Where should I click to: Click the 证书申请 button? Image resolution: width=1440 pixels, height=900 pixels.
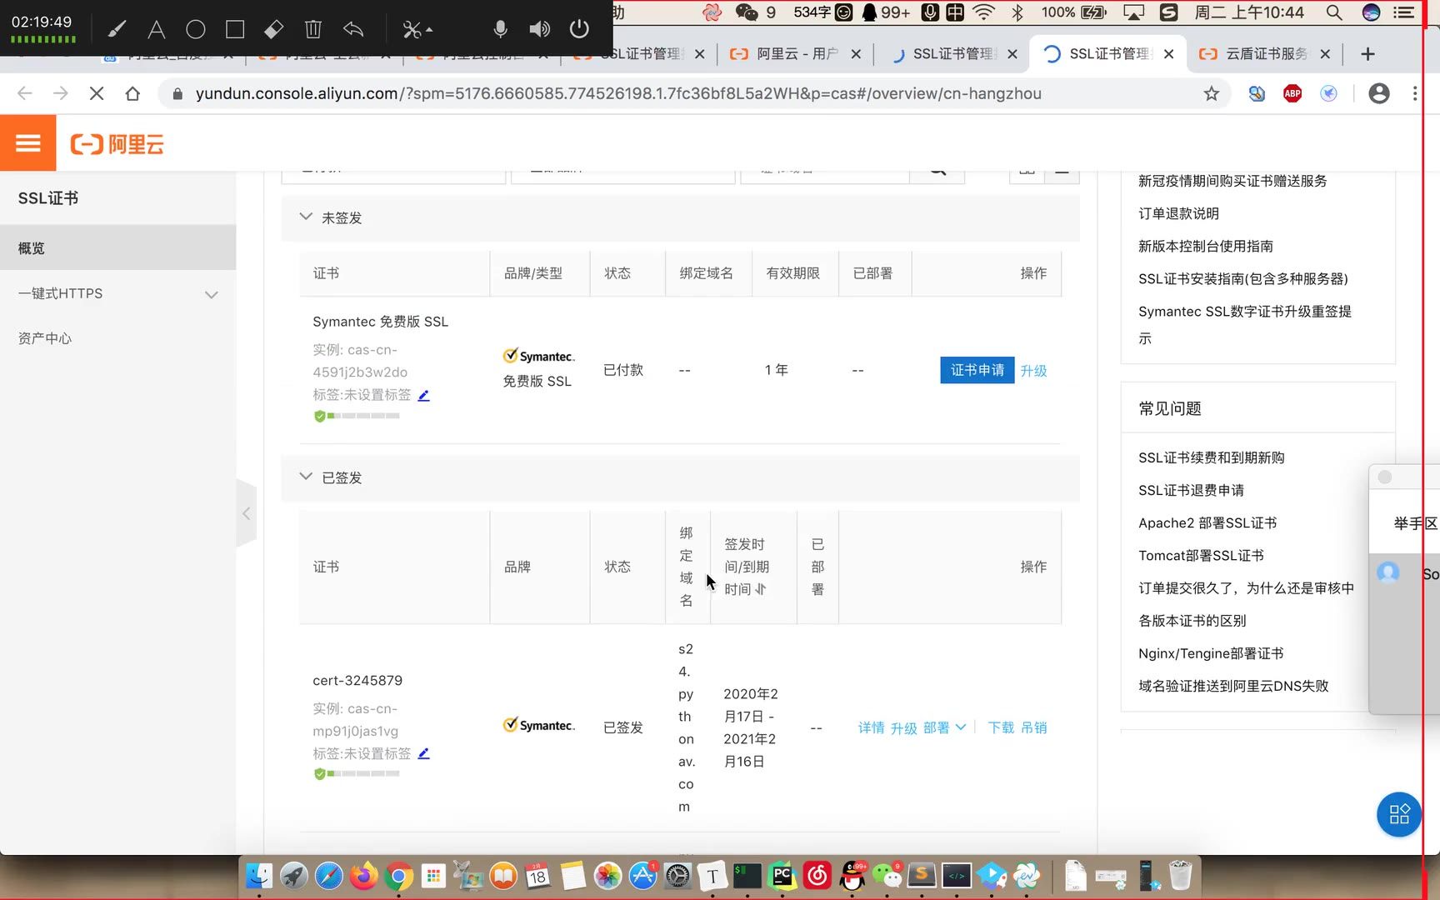977,370
